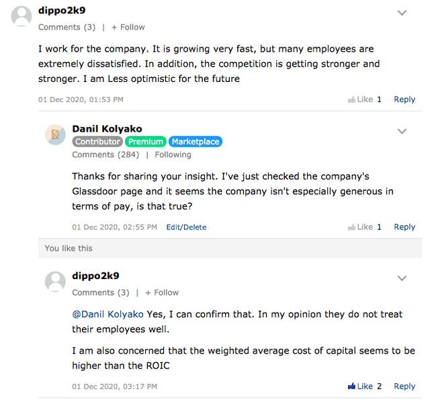This screenshot has width=430, height=404.
Task: Click Edit/Delete on Danil Kolyako's comment
Action: pyautogui.click(x=186, y=227)
